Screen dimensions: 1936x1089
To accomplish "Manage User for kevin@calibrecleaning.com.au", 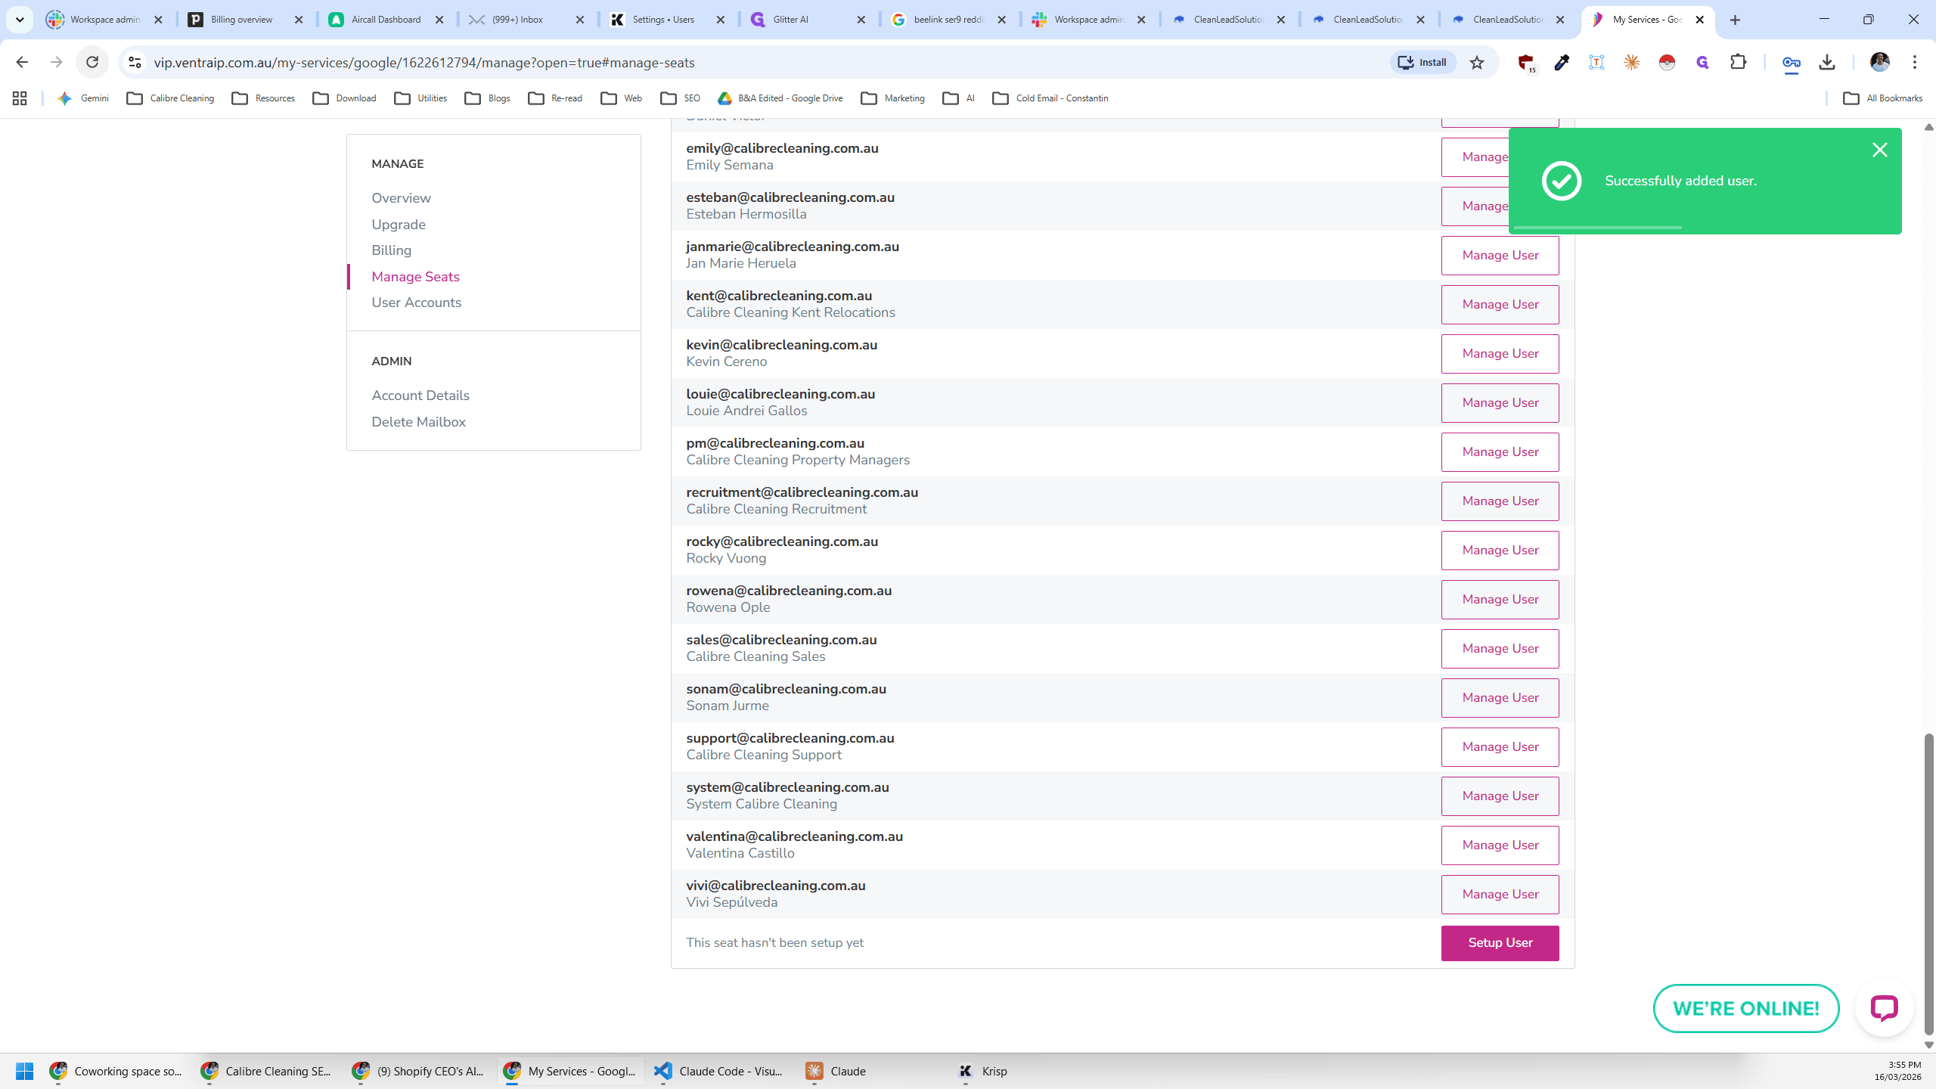I will click(x=1500, y=354).
